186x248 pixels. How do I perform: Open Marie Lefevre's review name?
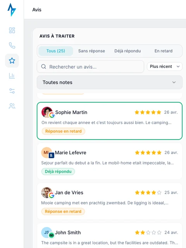point(71,152)
